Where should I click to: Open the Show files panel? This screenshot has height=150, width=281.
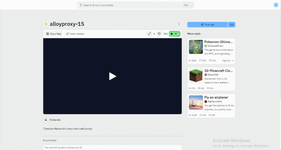pos(54,34)
